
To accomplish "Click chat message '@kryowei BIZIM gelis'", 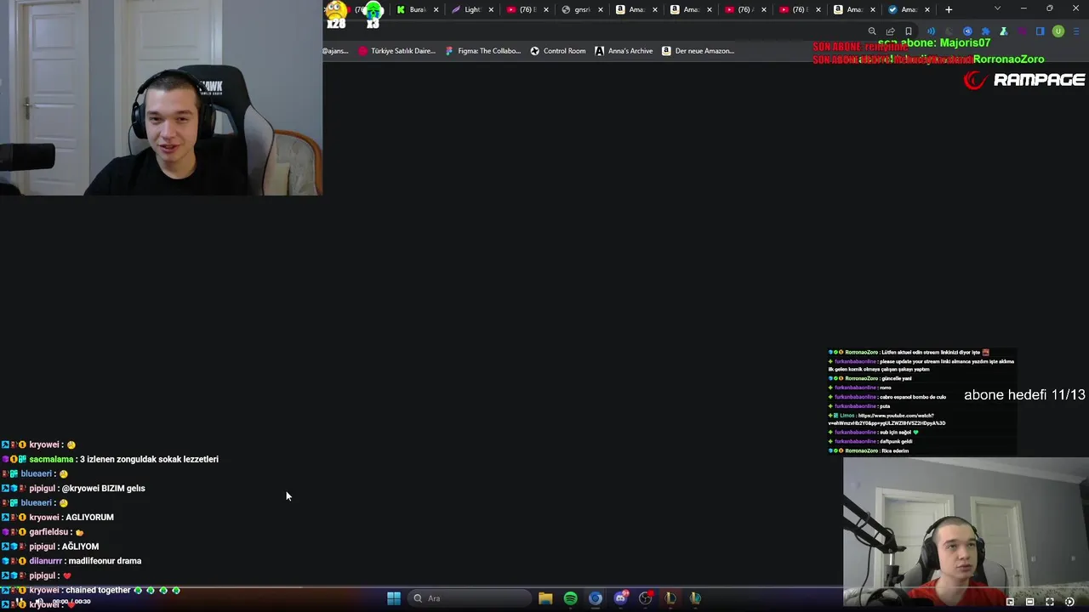I will pos(104,488).
